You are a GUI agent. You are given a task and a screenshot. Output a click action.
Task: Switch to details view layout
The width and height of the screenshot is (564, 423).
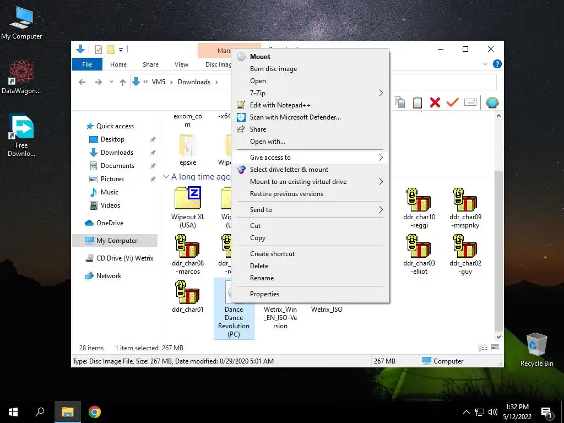[482, 348]
